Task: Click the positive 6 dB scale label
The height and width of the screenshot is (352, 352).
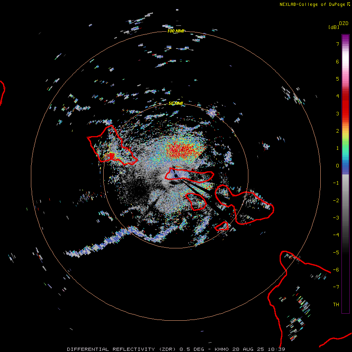Action: click(338, 61)
